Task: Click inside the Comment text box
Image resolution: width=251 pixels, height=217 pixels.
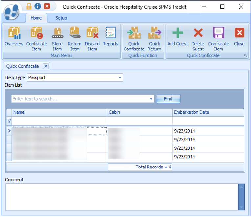Action: (122, 197)
